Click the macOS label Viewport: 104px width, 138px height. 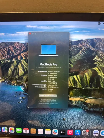click(x=44, y=89)
